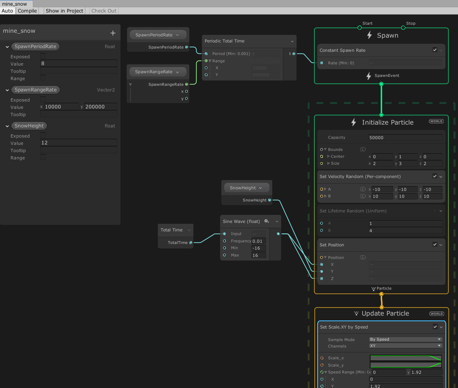Click the plus icon to add blackboard property
This screenshot has height=388, width=458.
[113, 33]
